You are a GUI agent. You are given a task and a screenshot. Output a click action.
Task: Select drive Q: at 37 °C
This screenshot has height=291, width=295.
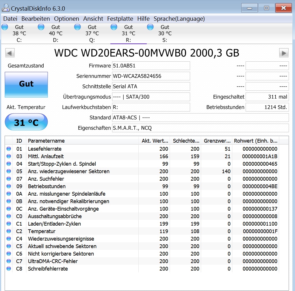(x=92, y=33)
